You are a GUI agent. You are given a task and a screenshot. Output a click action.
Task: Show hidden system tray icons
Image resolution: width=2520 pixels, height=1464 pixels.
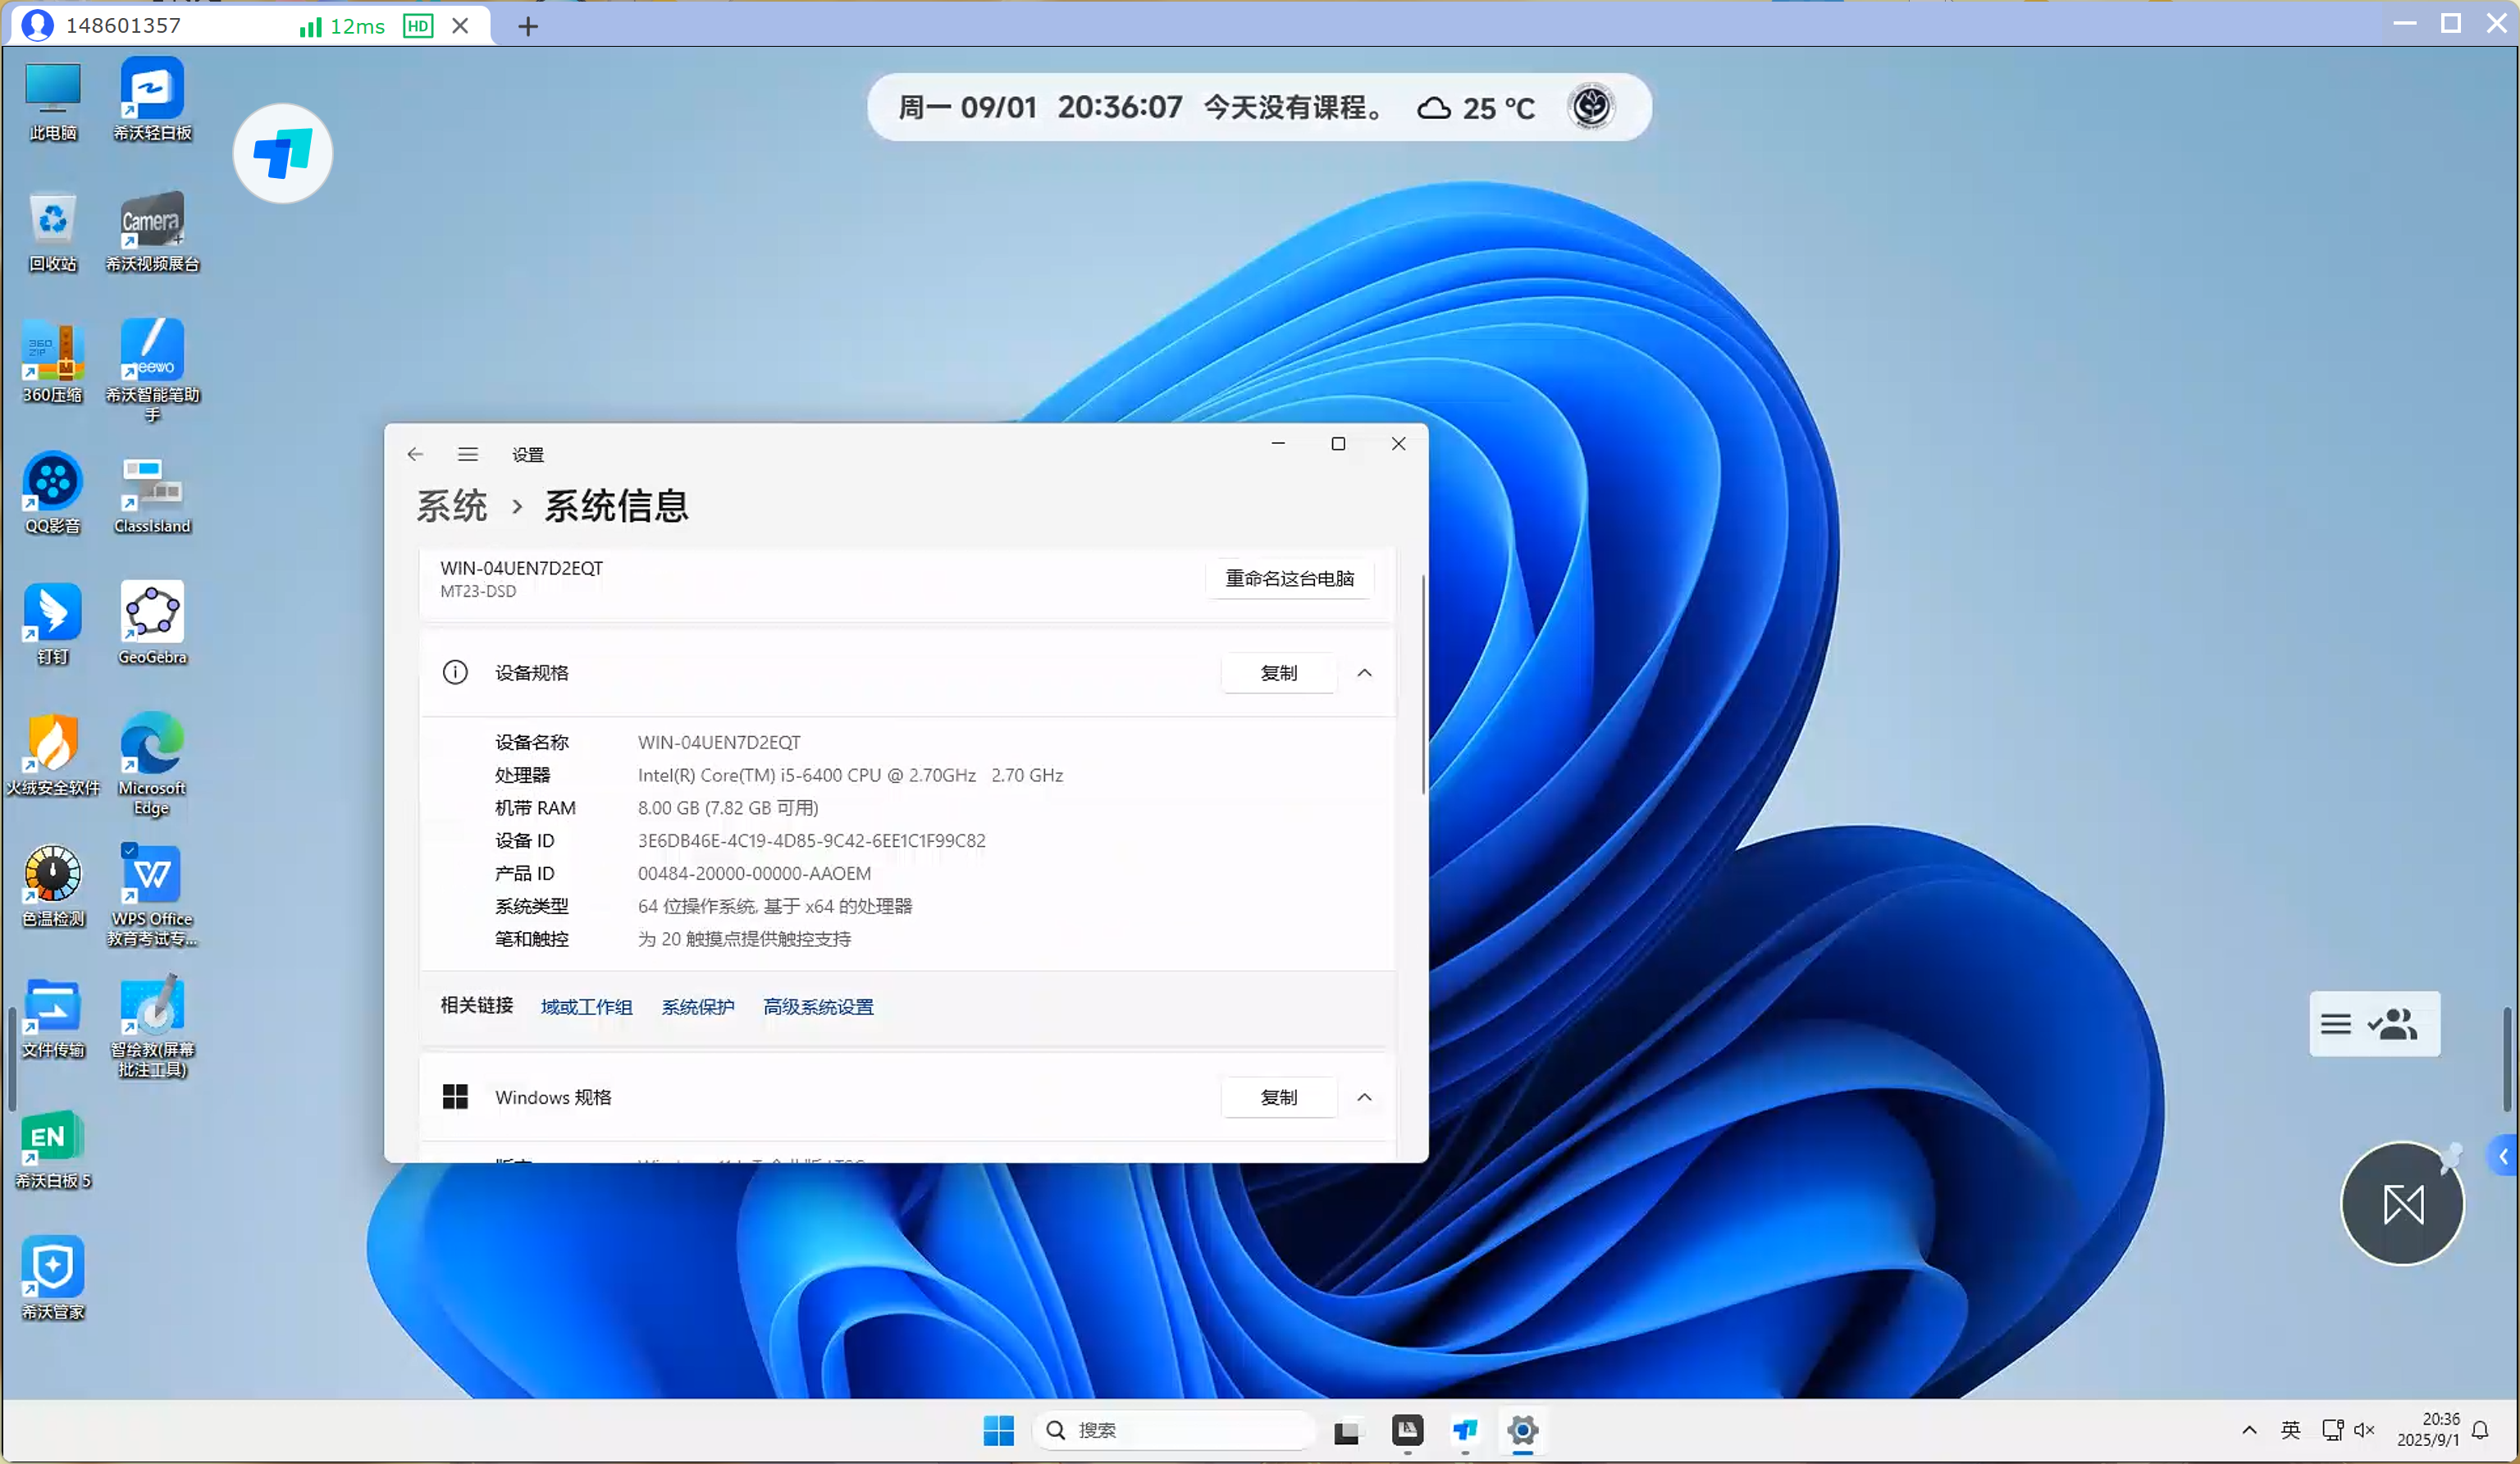coord(2248,1431)
